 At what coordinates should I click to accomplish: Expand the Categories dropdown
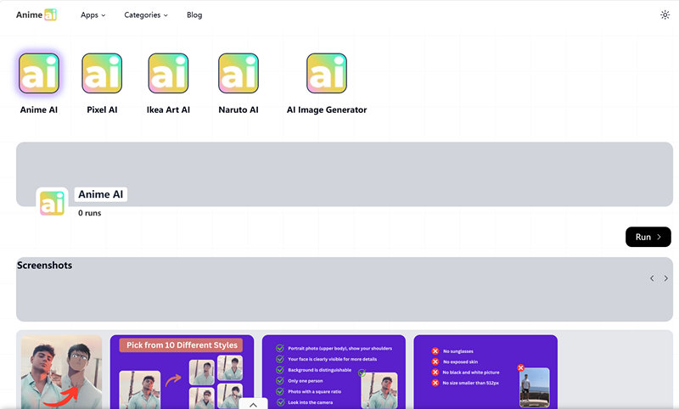(145, 14)
